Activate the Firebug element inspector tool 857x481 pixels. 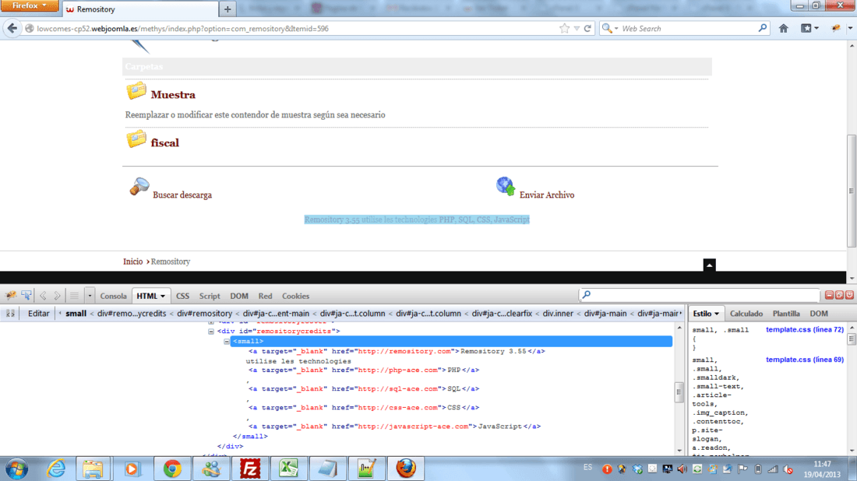coord(26,295)
